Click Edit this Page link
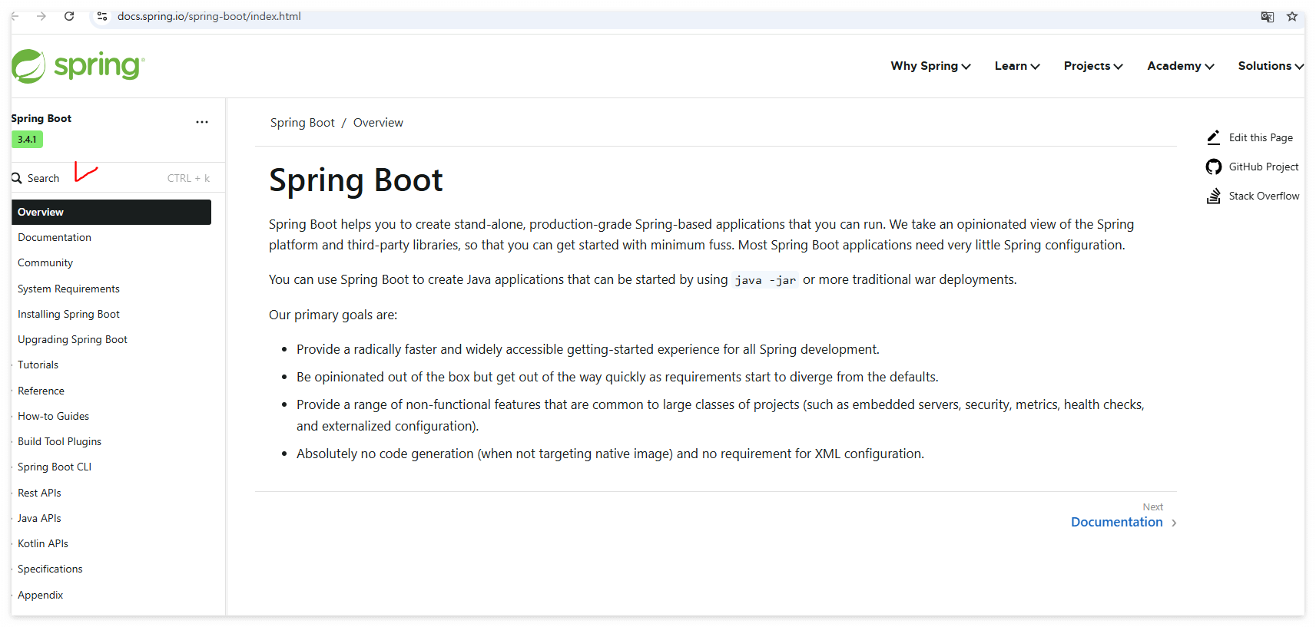Viewport: 1316px width, 627px height. click(1261, 137)
